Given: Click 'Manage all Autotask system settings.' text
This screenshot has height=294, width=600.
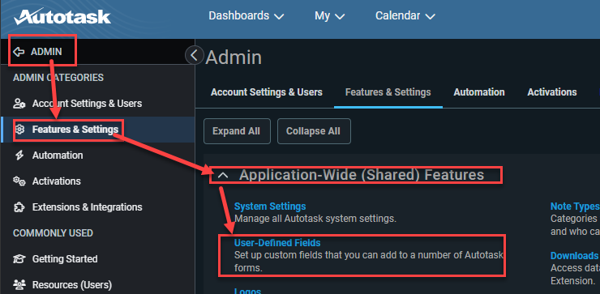Looking at the screenshot, I should [315, 219].
